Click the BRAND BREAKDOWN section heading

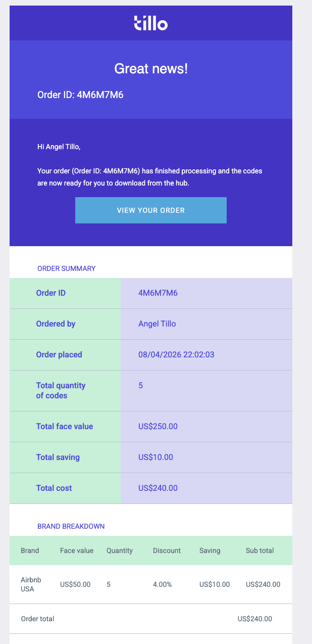[70, 526]
